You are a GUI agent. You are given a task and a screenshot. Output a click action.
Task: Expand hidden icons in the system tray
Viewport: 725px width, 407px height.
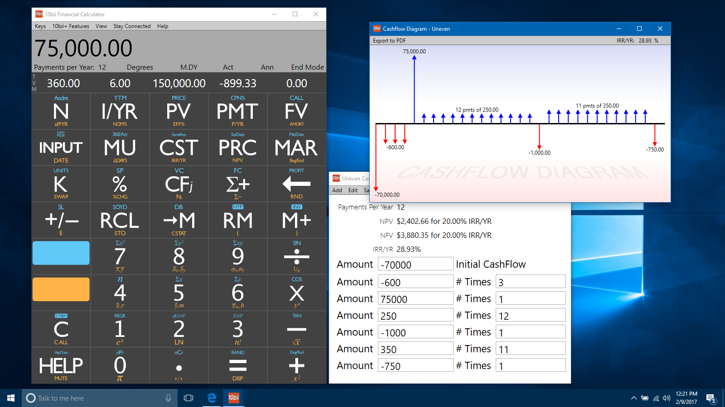pos(633,398)
